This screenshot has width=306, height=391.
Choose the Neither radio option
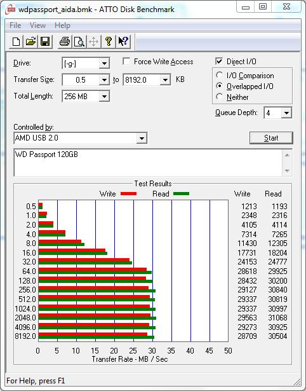[220, 97]
